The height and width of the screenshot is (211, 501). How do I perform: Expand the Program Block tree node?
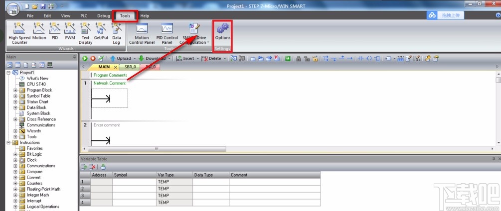pyautogui.click(x=15, y=90)
